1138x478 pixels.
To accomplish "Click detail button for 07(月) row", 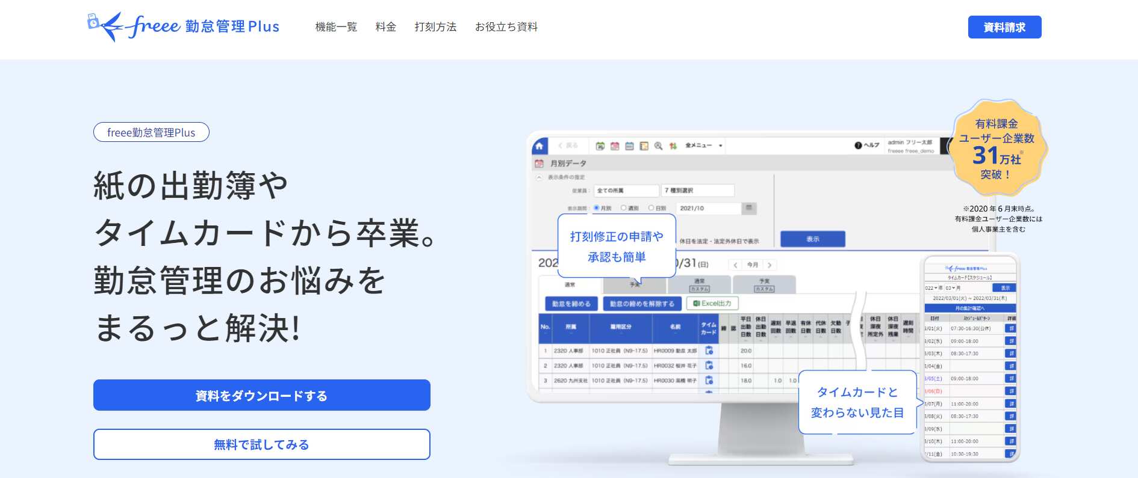I will [x=1010, y=404].
